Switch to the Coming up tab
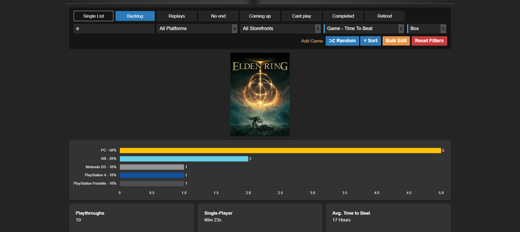The height and width of the screenshot is (232, 520). [x=260, y=16]
